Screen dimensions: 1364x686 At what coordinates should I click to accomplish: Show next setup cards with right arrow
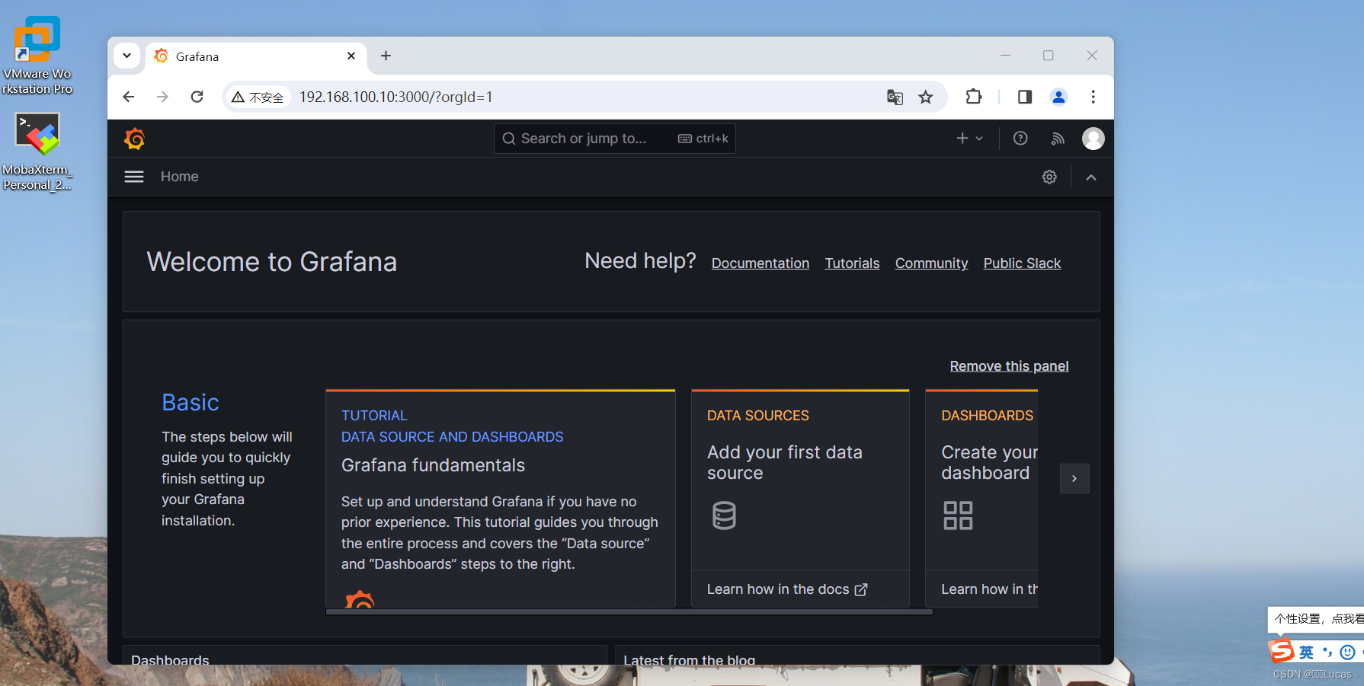pyautogui.click(x=1074, y=479)
